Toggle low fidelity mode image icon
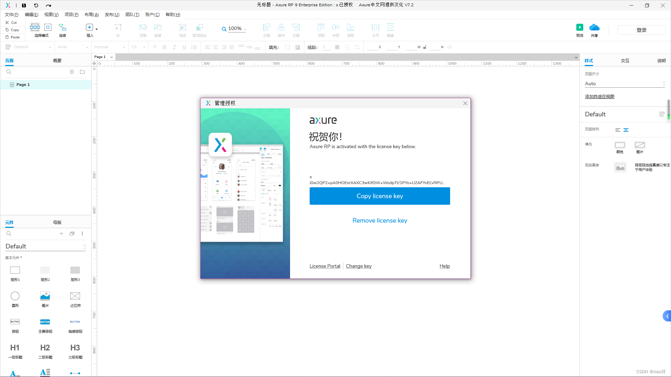The height and width of the screenshot is (377, 671). 620,167
